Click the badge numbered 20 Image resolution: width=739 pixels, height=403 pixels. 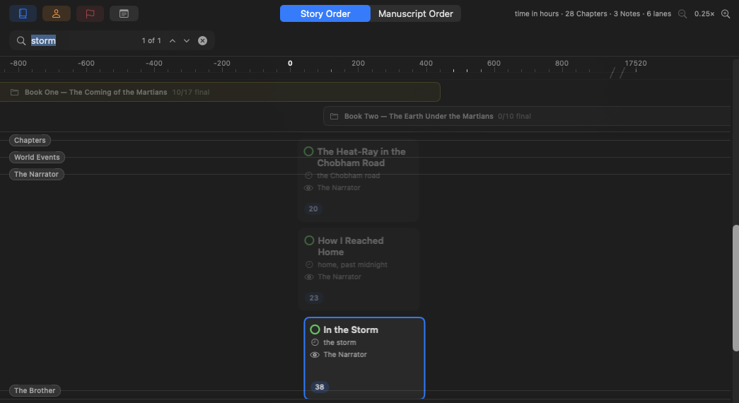tap(313, 209)
